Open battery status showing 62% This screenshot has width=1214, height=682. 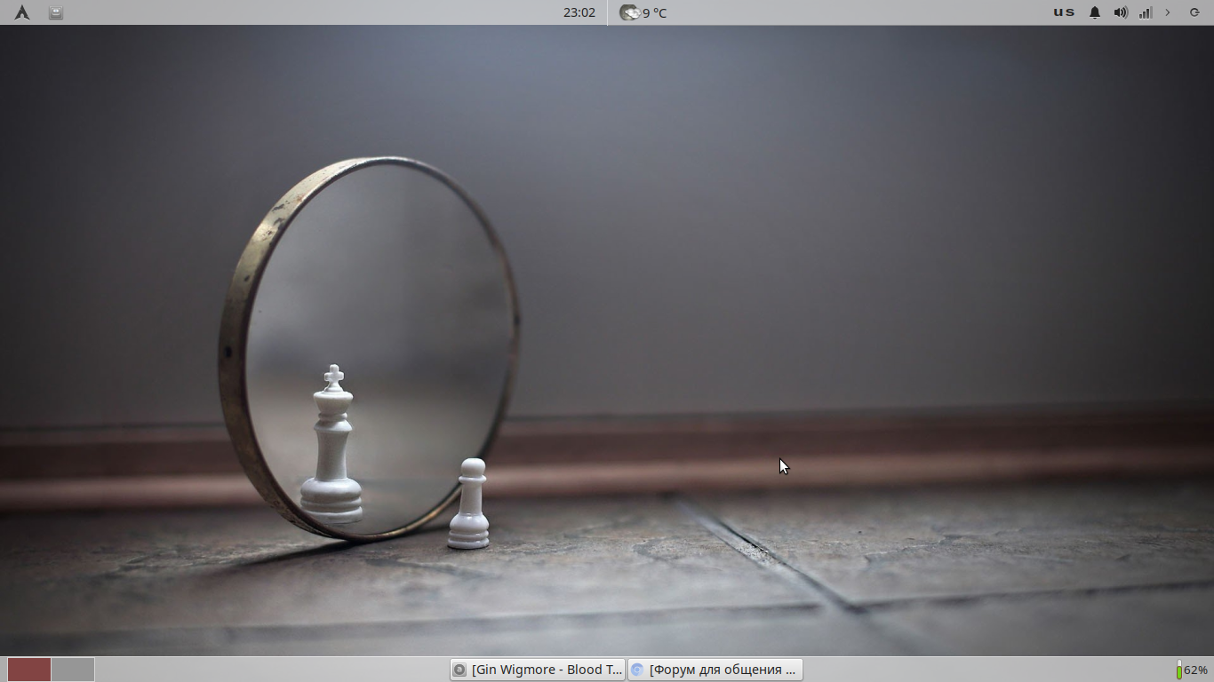pyautogui.click(x=1196, y=670)
